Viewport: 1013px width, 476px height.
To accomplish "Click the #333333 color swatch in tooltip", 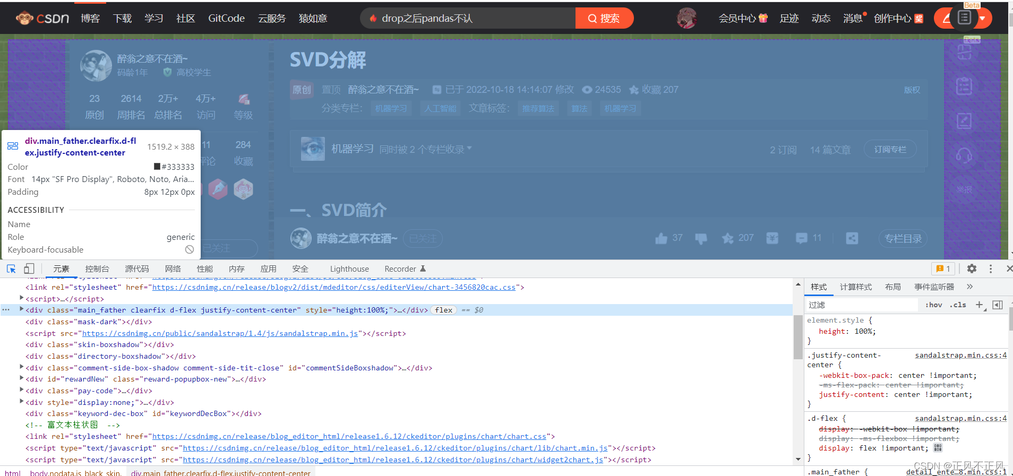I will tap(157, 167).
